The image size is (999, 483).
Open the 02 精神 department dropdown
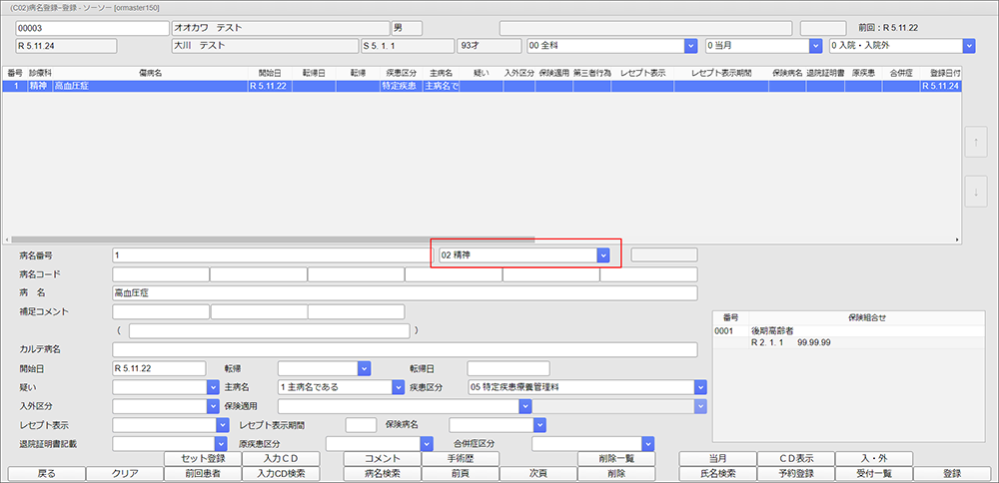(x=602, y=255)
